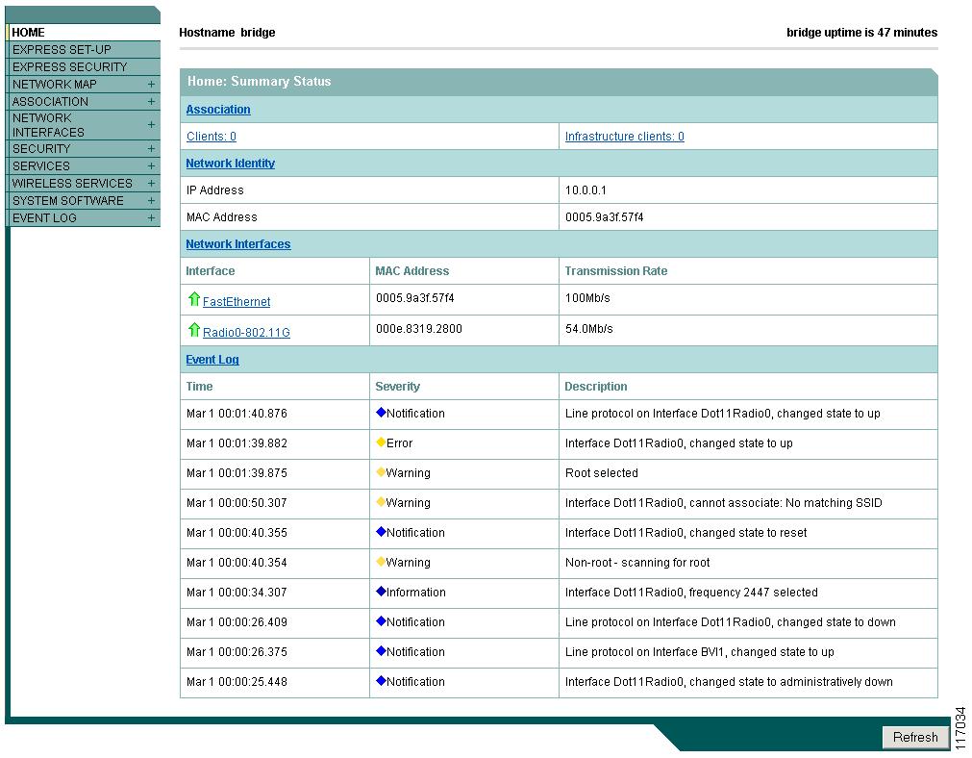This screenshot has width=972, height=758.
Task: Open the Association section link
Action: click(x=218, y=109)
